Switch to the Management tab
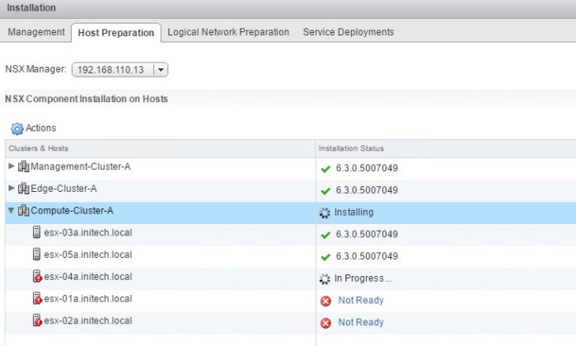 coord(35,32)
